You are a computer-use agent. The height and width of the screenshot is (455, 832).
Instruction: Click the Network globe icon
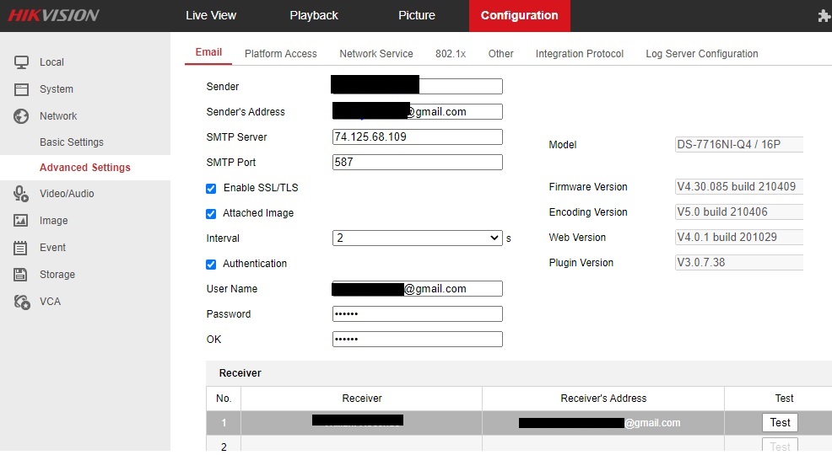point(22,116)
